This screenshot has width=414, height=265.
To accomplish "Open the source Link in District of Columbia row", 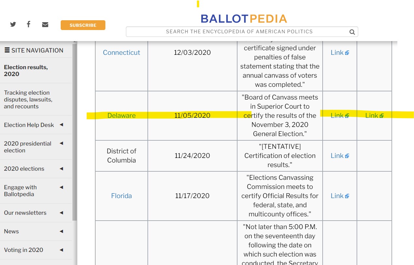I will coord(340,156).
